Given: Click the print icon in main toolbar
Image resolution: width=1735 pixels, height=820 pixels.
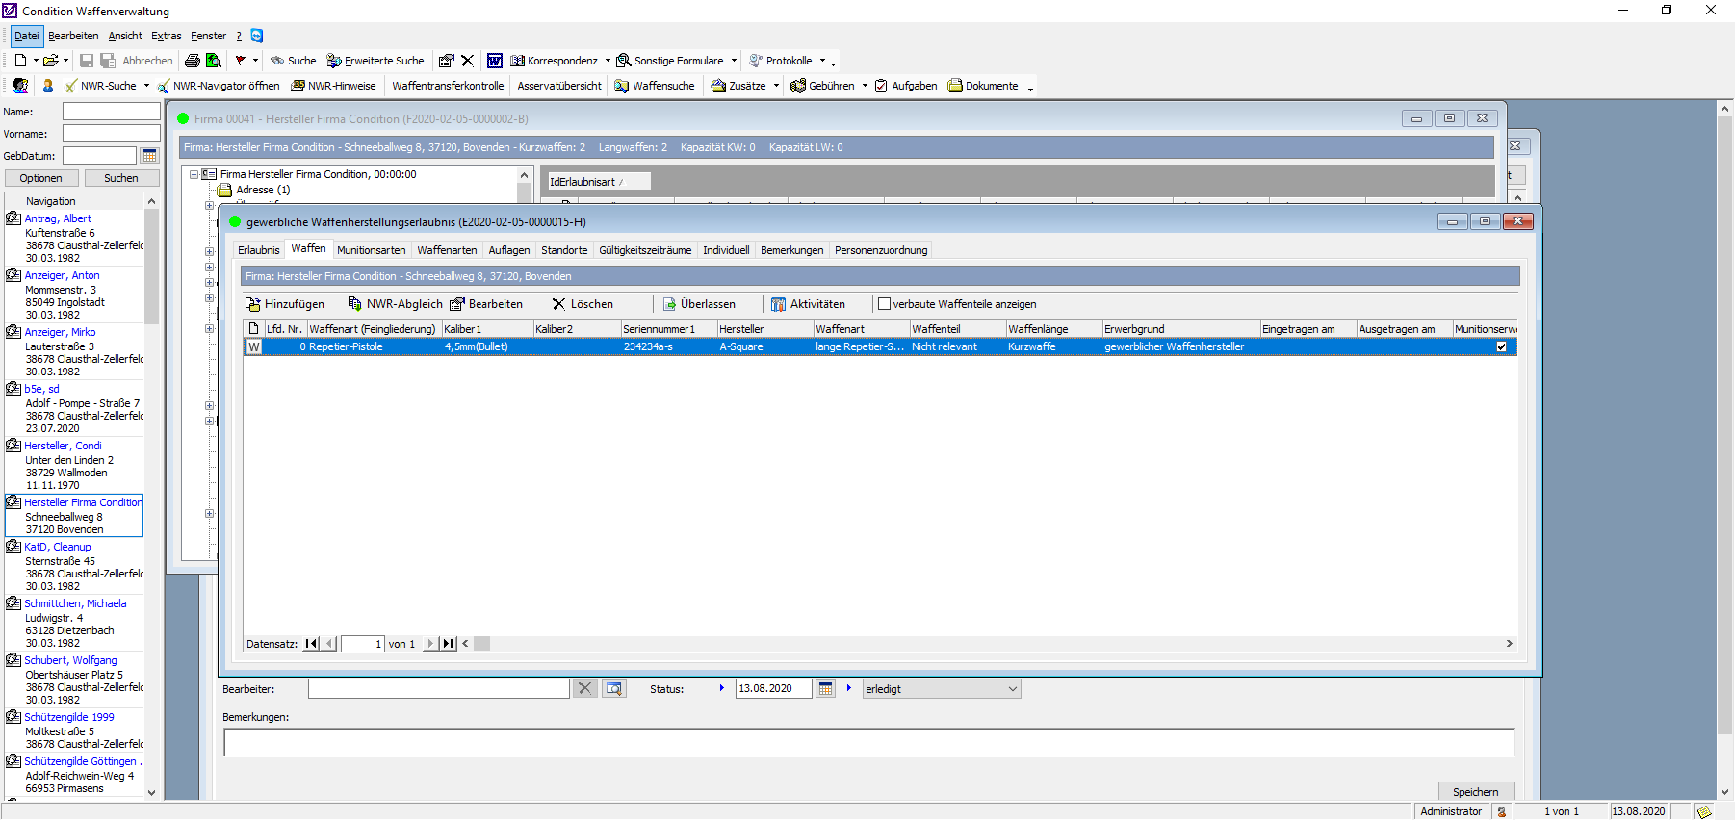Looking at the screenshot, I should point(193,61).
